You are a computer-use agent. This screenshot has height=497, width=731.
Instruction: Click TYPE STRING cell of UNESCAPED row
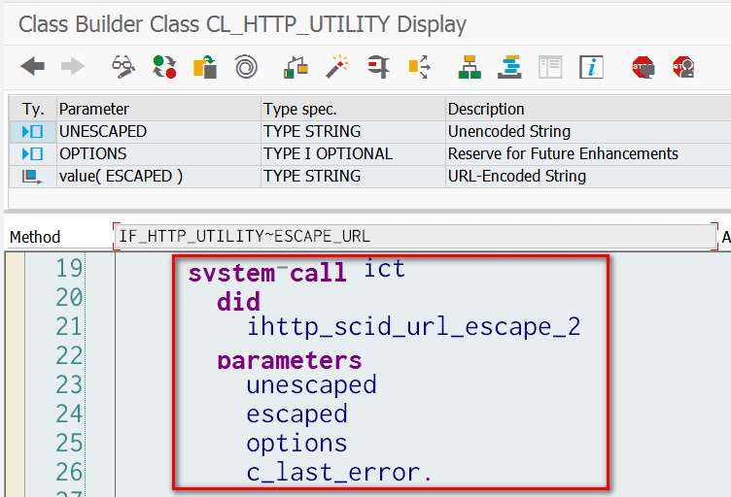tap(353, 132)
